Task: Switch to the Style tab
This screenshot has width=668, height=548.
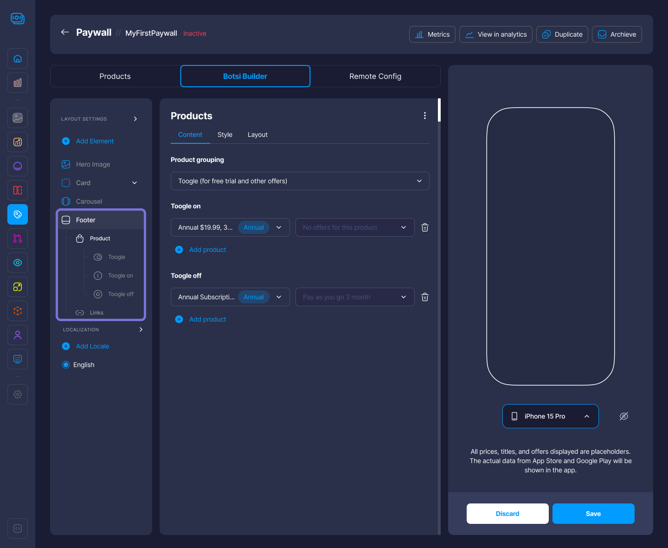Action: pos(225,135)
